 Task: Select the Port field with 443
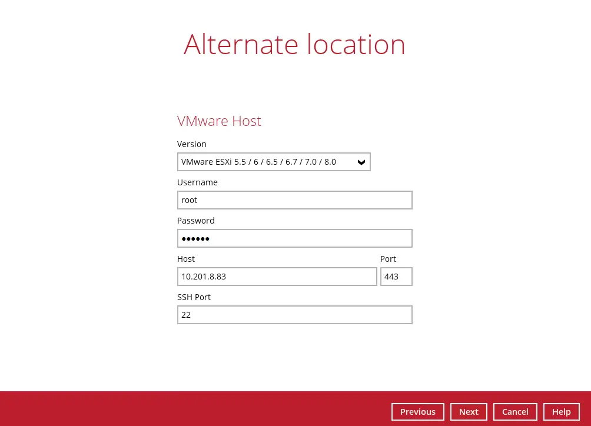point(396,277)
